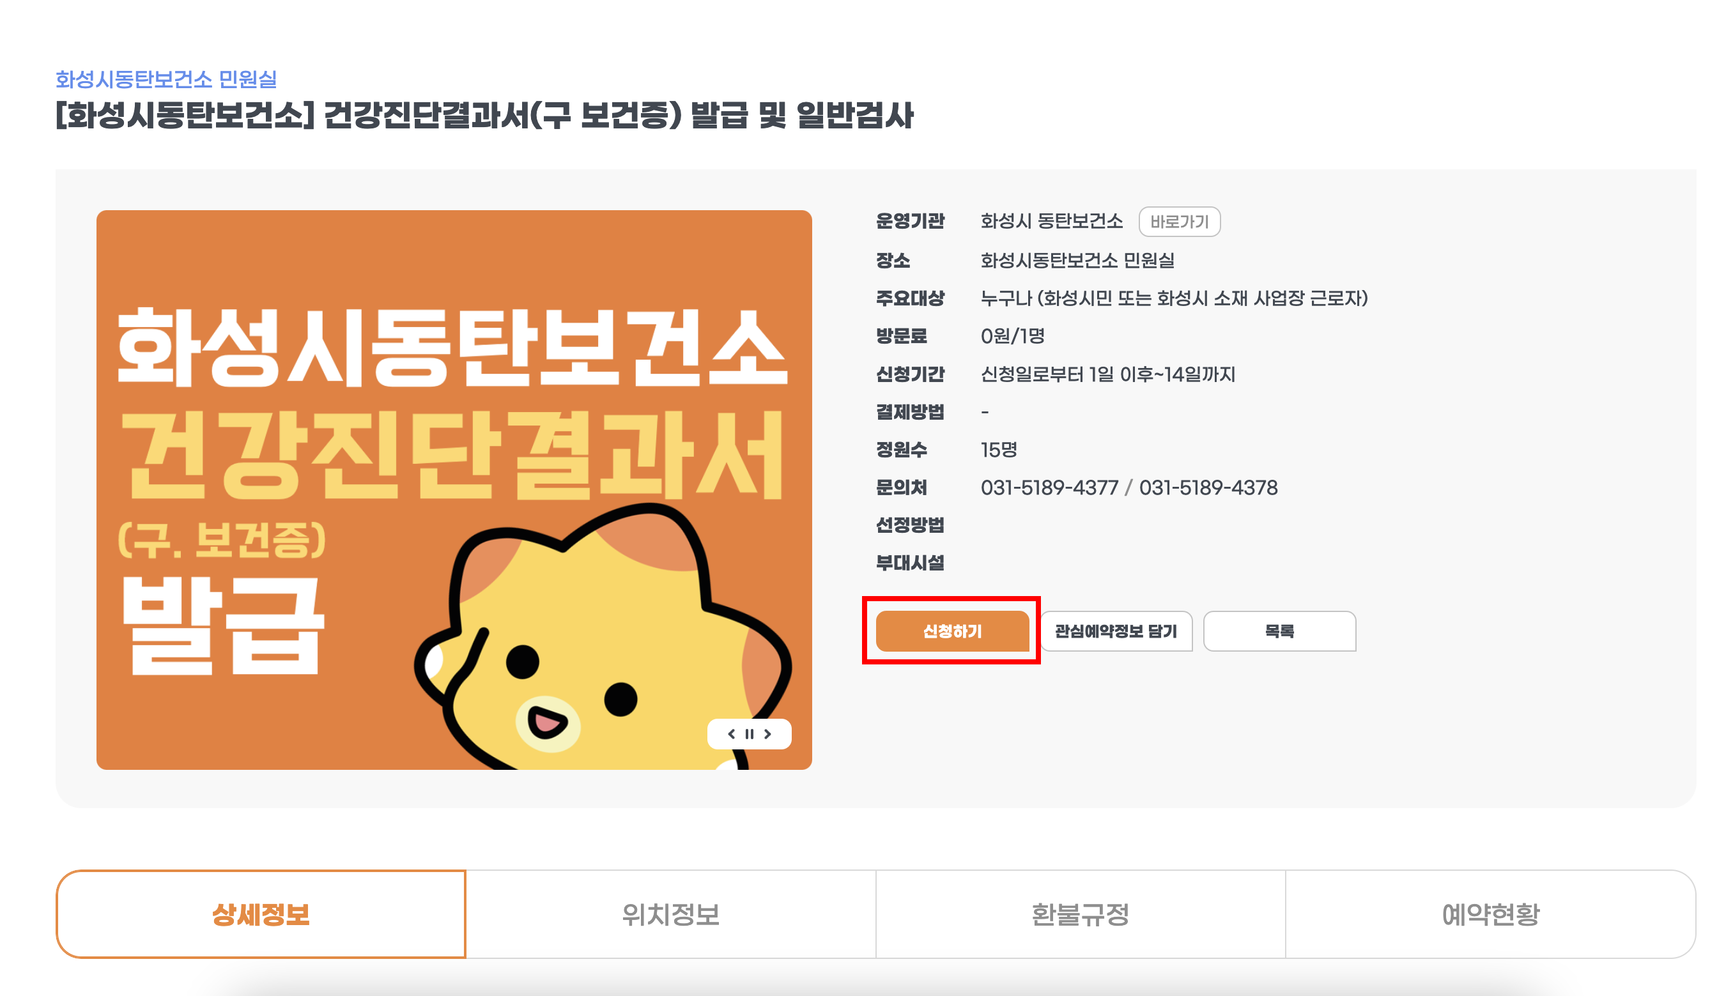Switch to the 위치정보 tab
This screenshot has width=1733, height=996.
pos(670,914)
